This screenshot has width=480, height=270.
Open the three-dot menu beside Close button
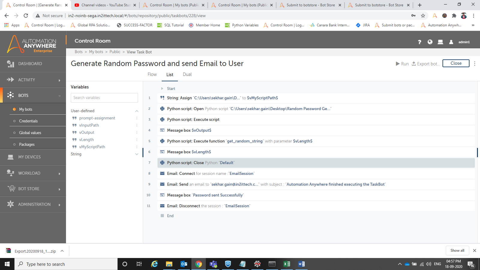click(475, 64)
